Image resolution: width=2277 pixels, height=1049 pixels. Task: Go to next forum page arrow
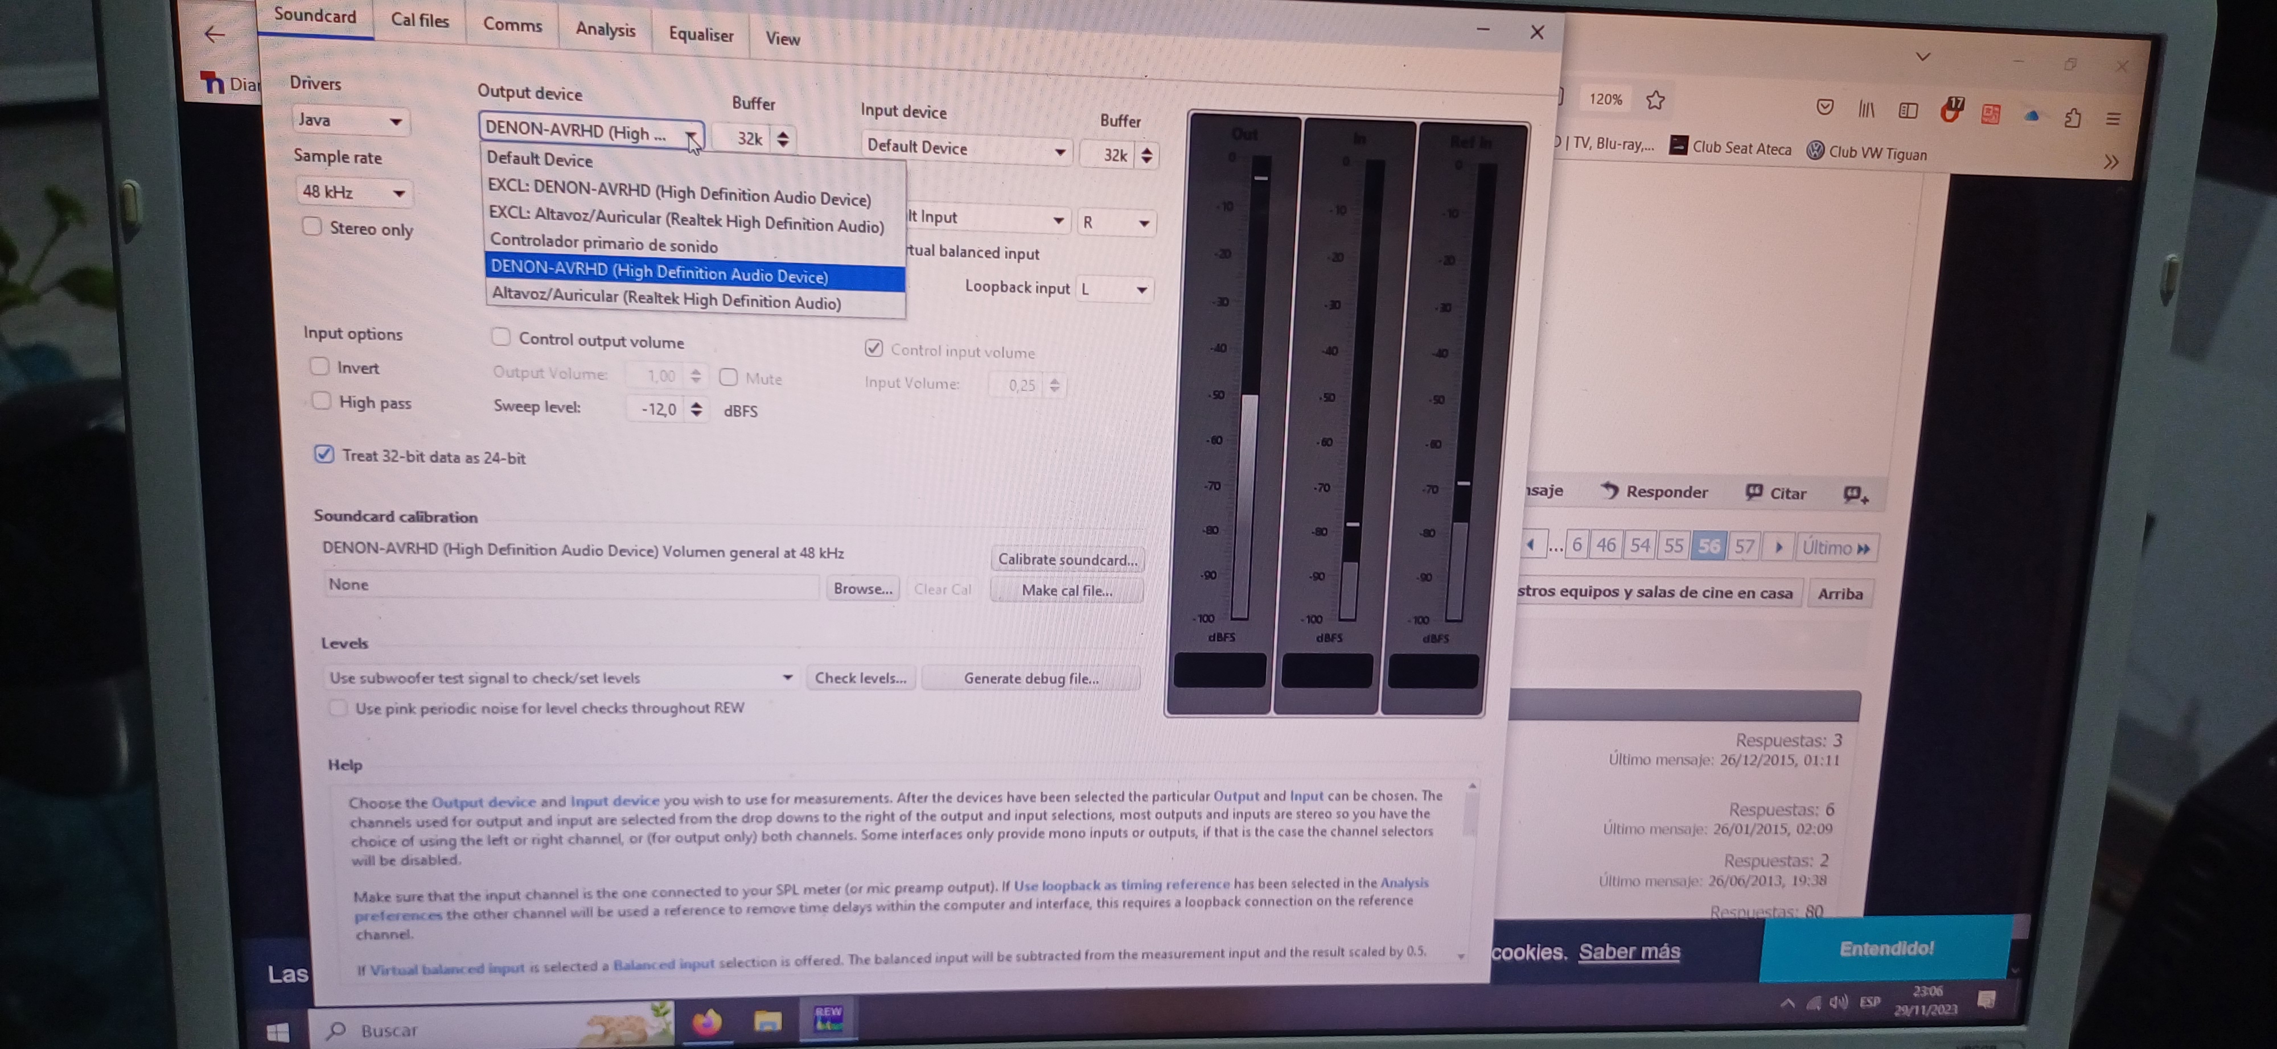pos(1778,547)
